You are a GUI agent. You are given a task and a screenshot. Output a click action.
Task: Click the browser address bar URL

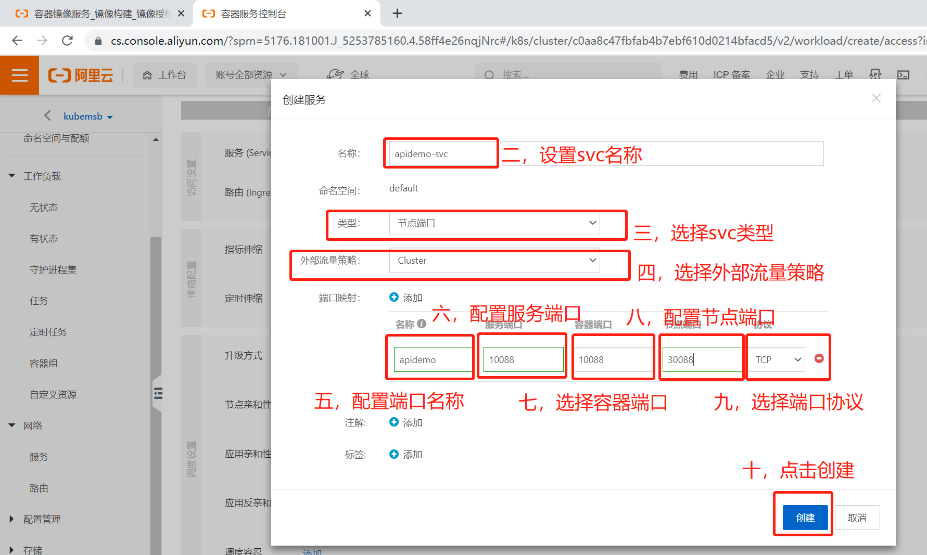point(518,41)
